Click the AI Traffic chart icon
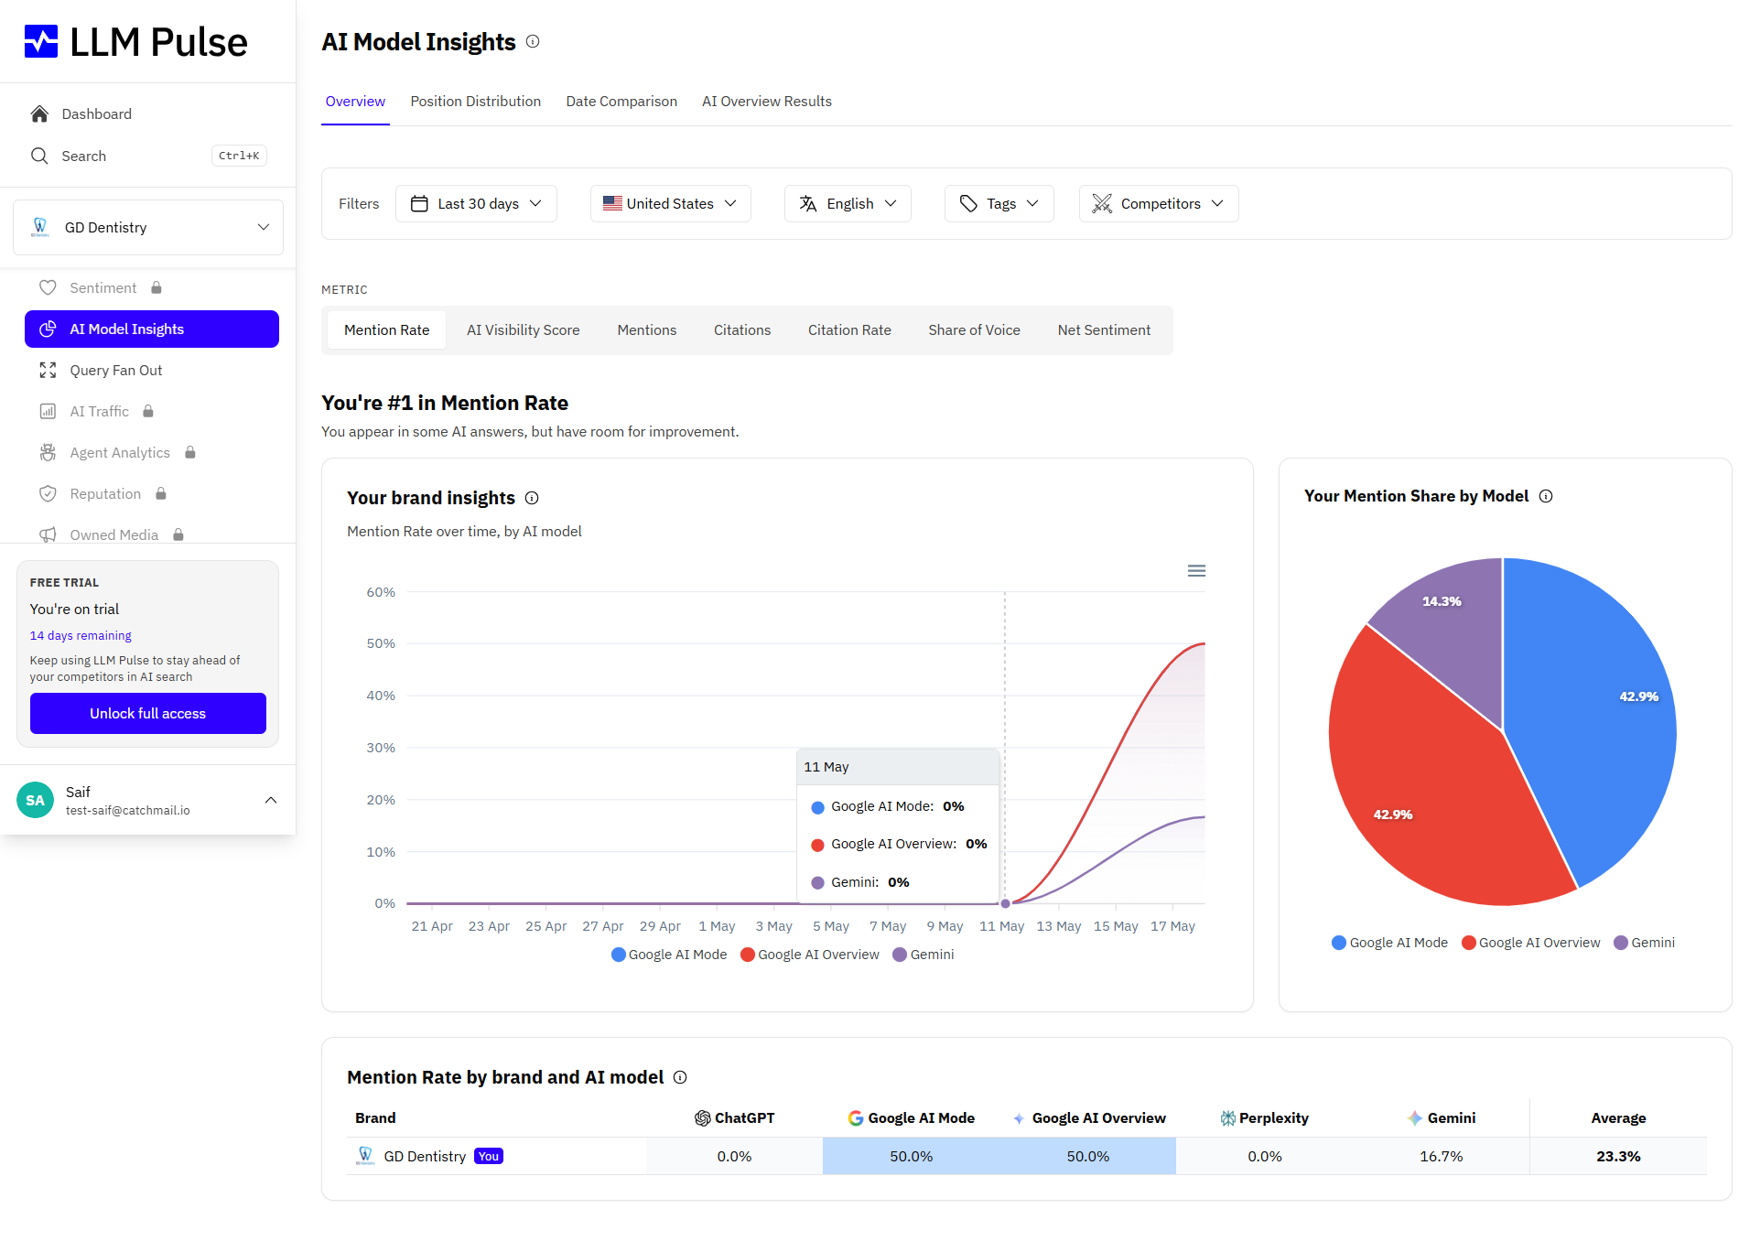The height and width of the screenshot is (1241, 1739). pyautogui.click(x=48, y=411)
